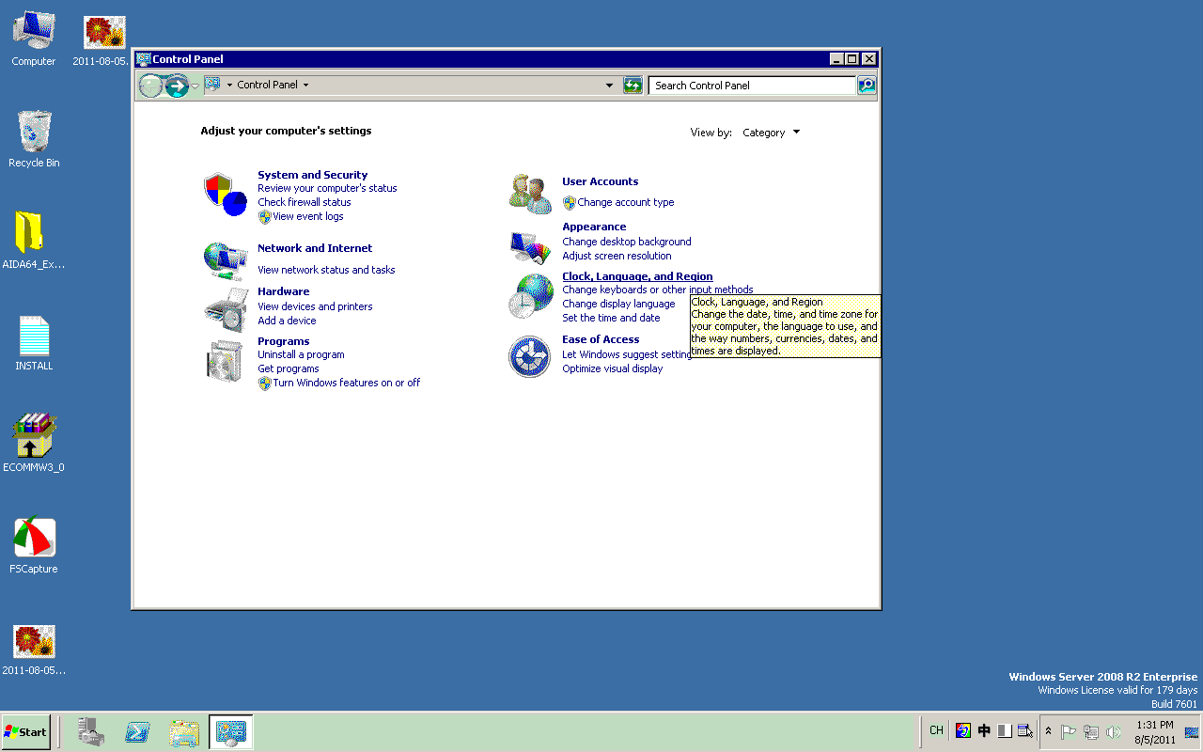Image resolution: width=1203 pixels, height=752 pixels.
Task: Click the Appearance monitor icon
Action: point(530,248)
